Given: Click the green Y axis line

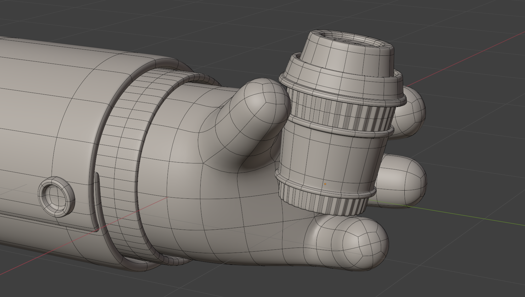Looking at the screenshot, I should tap(472, 217).
